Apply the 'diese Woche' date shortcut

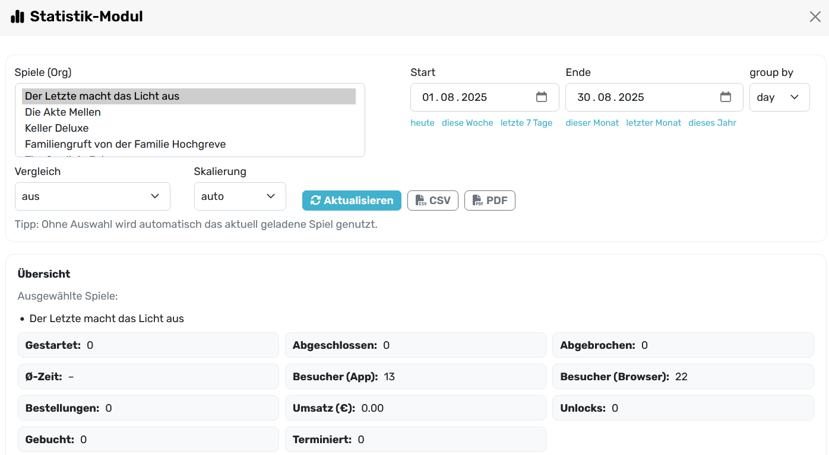(467, 123)
